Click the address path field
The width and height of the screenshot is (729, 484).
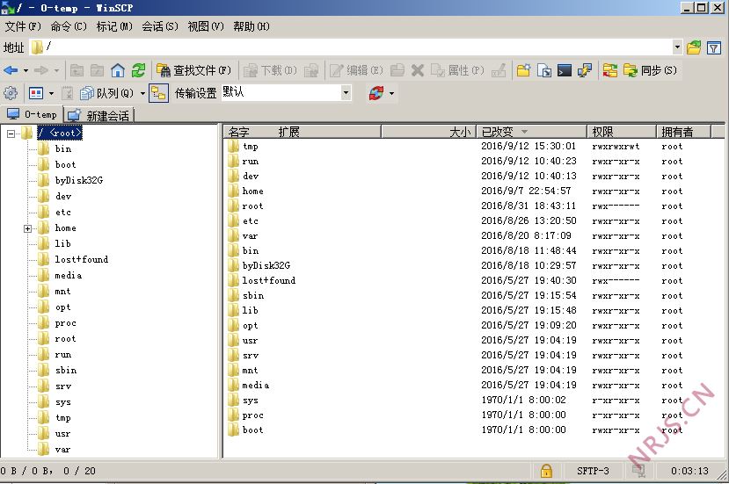[351, 47]
